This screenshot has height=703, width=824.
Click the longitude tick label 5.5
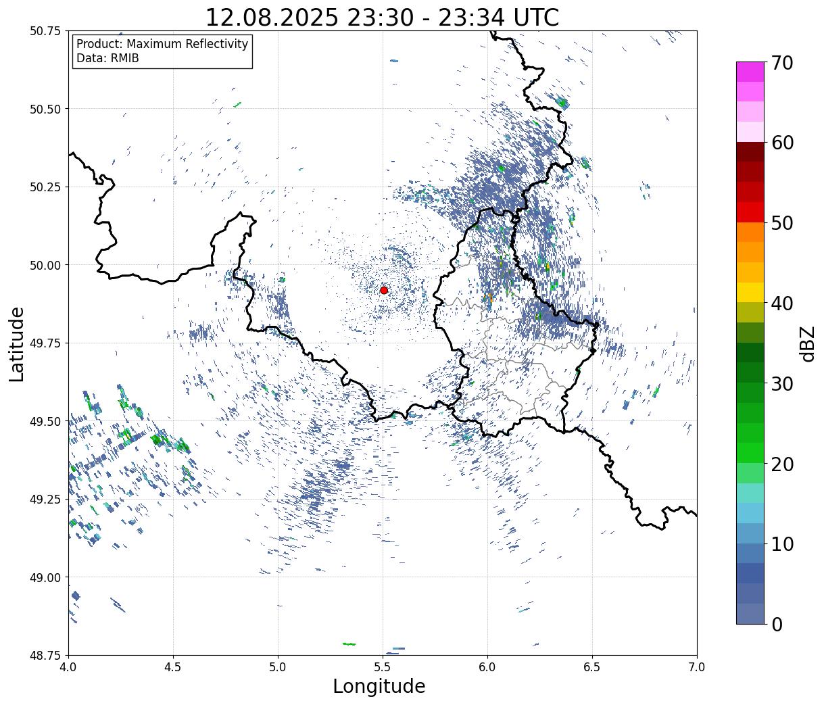tap(383, 667)
